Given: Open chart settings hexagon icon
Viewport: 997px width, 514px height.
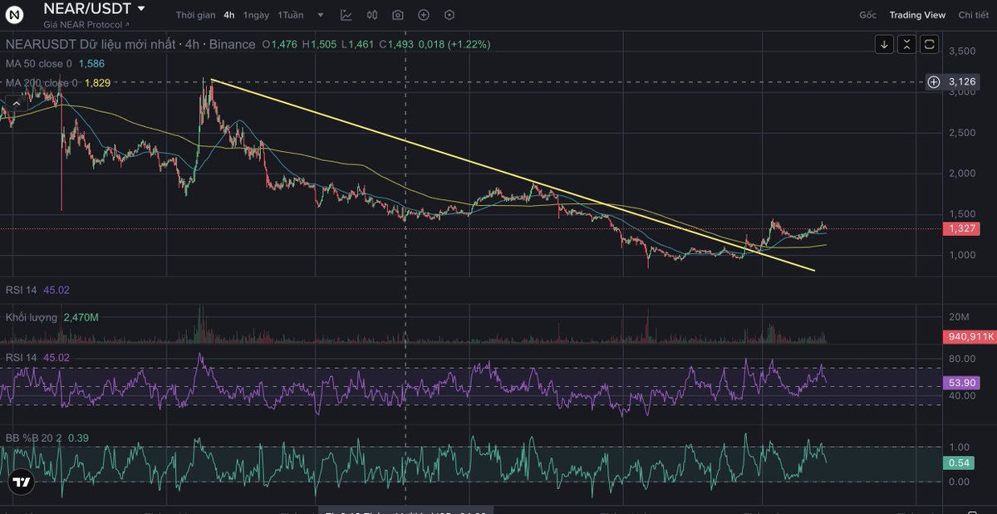Looking at the screenshot, I should tap(449, 15).
